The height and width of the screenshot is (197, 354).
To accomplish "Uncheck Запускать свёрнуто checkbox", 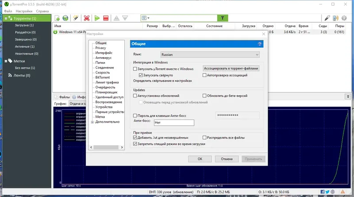I will (141, 75).
